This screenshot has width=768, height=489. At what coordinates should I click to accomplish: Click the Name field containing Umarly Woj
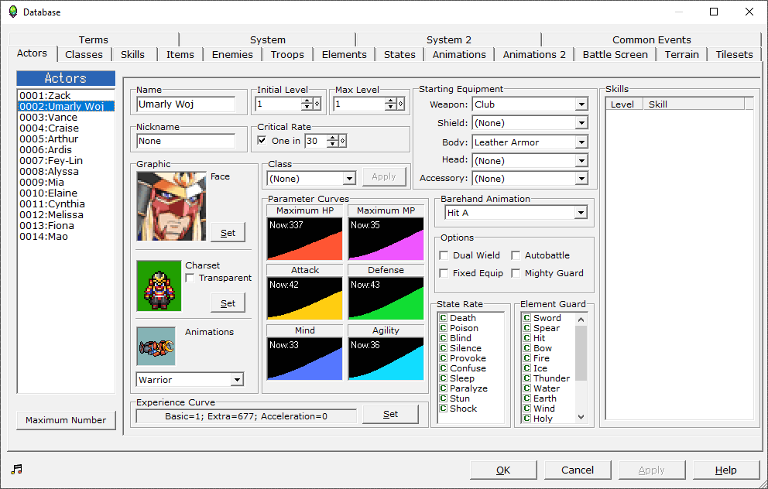tap(186, 104)
